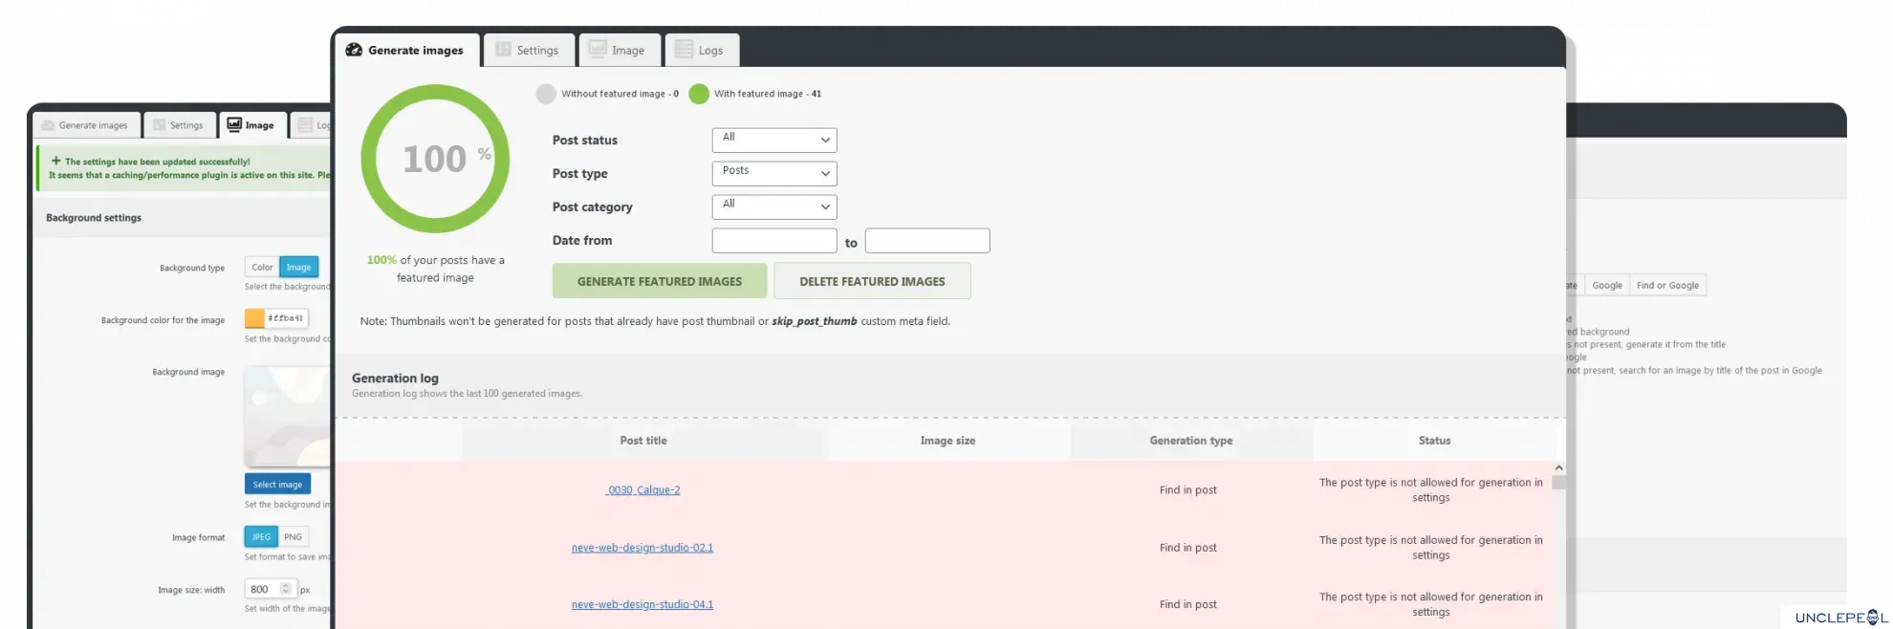The width and height of the screenshot is (1893, 629).
Task: Click the Date from start input field
Action: click(x=773, y=241)
